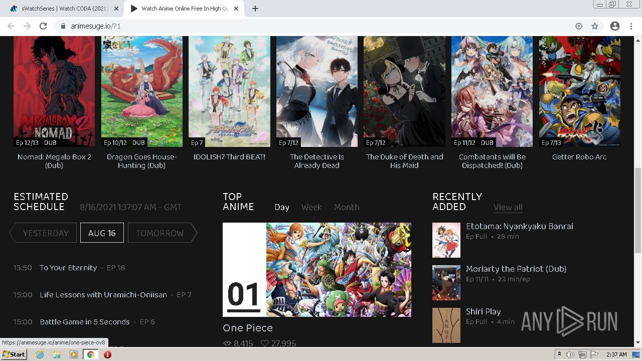Image resolution: width=642 pixels, height=361 pixels.
Task: Click the browser forward arrow
Action: tap(27, 26)
